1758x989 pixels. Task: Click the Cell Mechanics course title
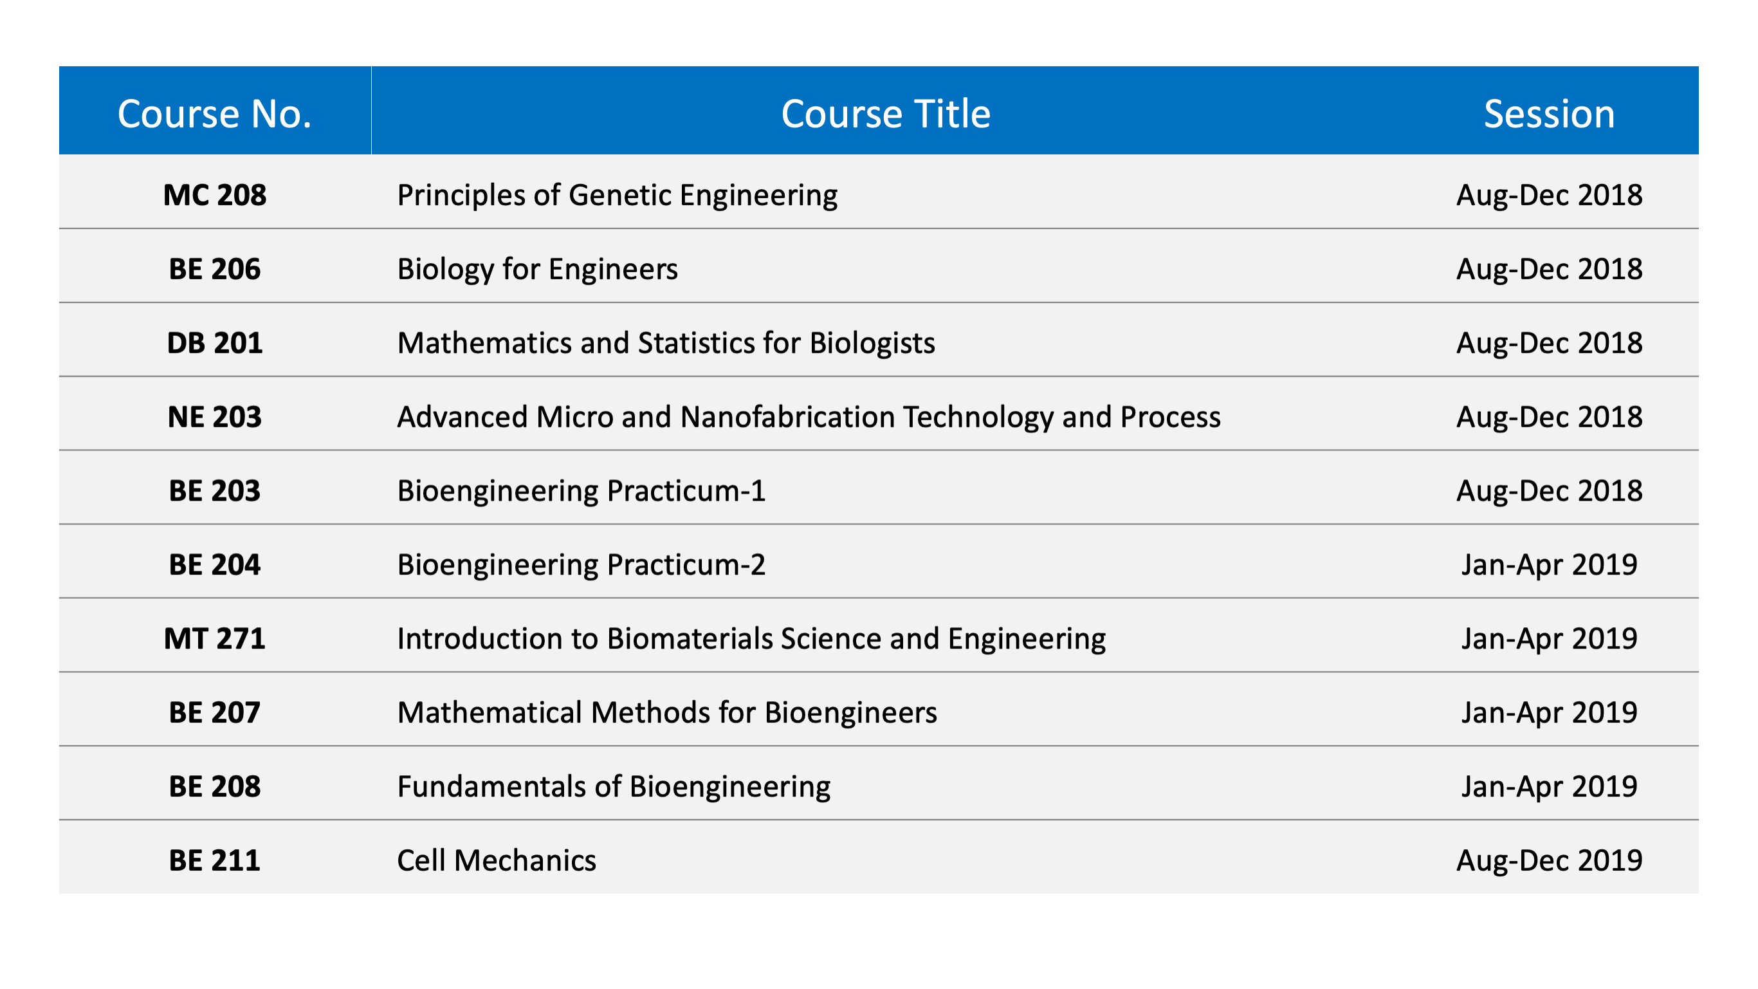click(496, 860)
